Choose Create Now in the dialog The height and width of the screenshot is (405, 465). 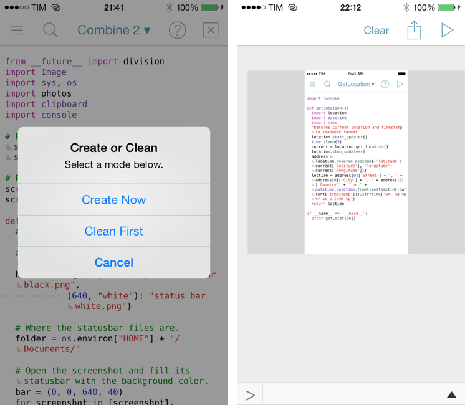(x=113, y=200)
